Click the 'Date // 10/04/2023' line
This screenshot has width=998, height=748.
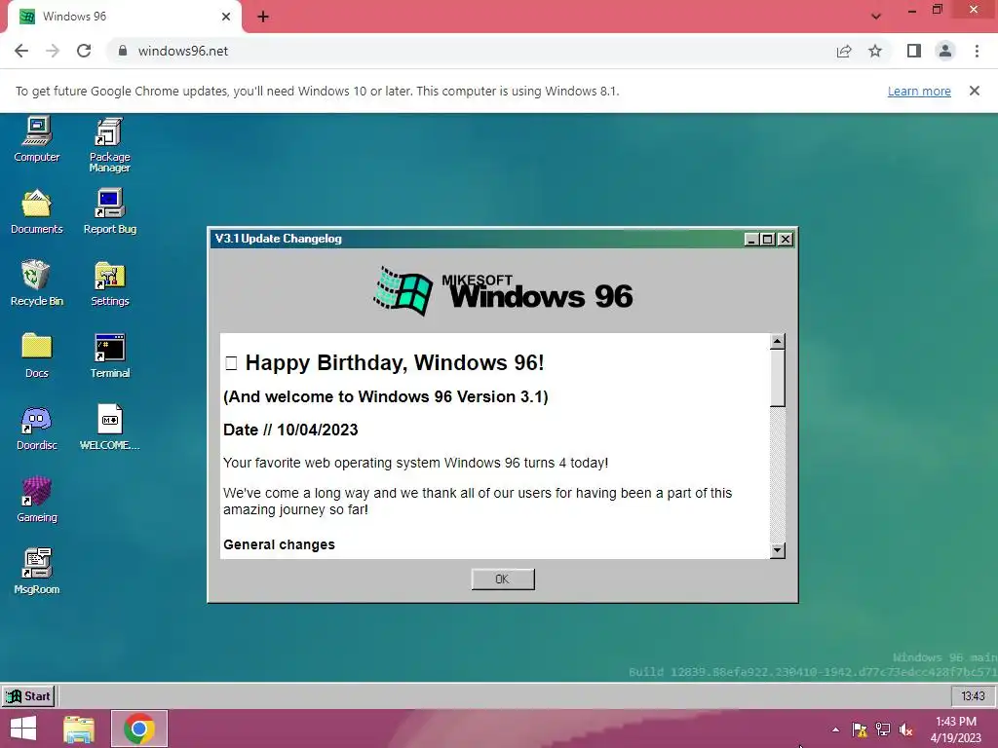click(290, 430)
